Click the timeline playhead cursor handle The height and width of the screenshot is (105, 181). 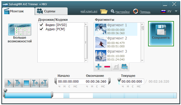5,91
